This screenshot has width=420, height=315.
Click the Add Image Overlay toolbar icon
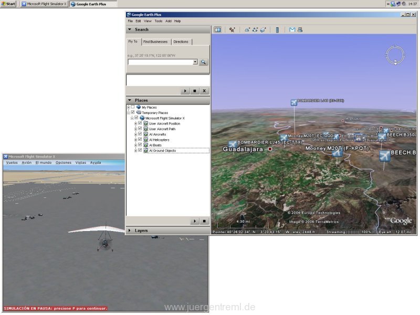click(263, 30)
